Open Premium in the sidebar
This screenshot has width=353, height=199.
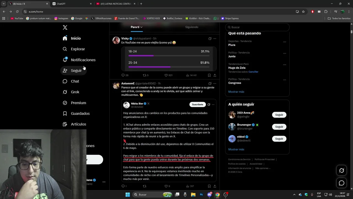coord(74,103)
